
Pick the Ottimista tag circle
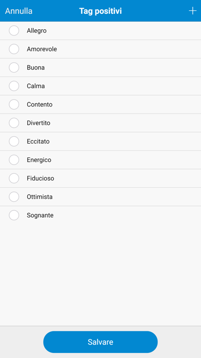click(x=14, y=197)
